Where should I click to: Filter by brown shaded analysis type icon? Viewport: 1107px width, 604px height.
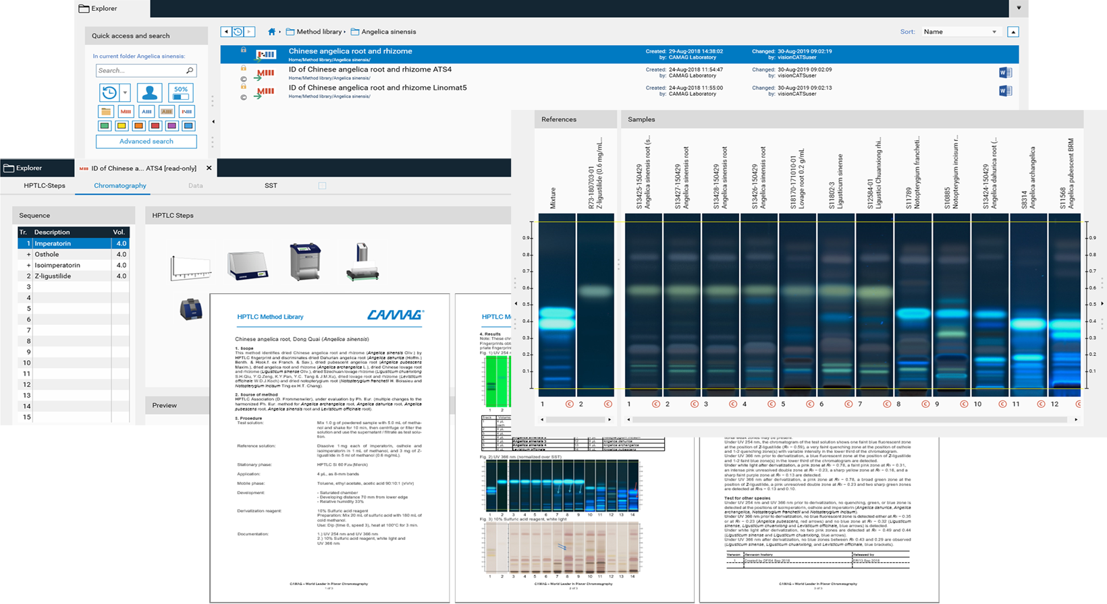pos(167,111)
